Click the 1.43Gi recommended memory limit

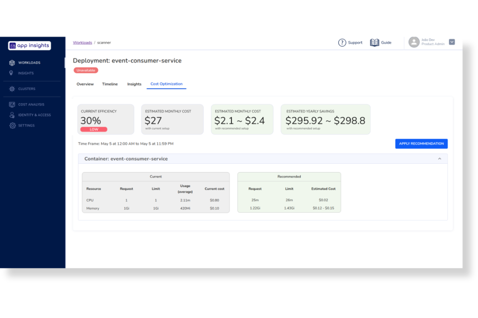coord(289,208)
